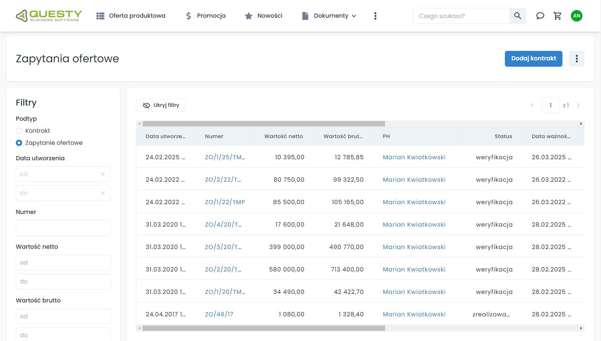This screenshot has height=341, width=601.
Task: Open inquiry ZO/1/22/TMP link
Action: pyautogui.click(x=225, y=202)
